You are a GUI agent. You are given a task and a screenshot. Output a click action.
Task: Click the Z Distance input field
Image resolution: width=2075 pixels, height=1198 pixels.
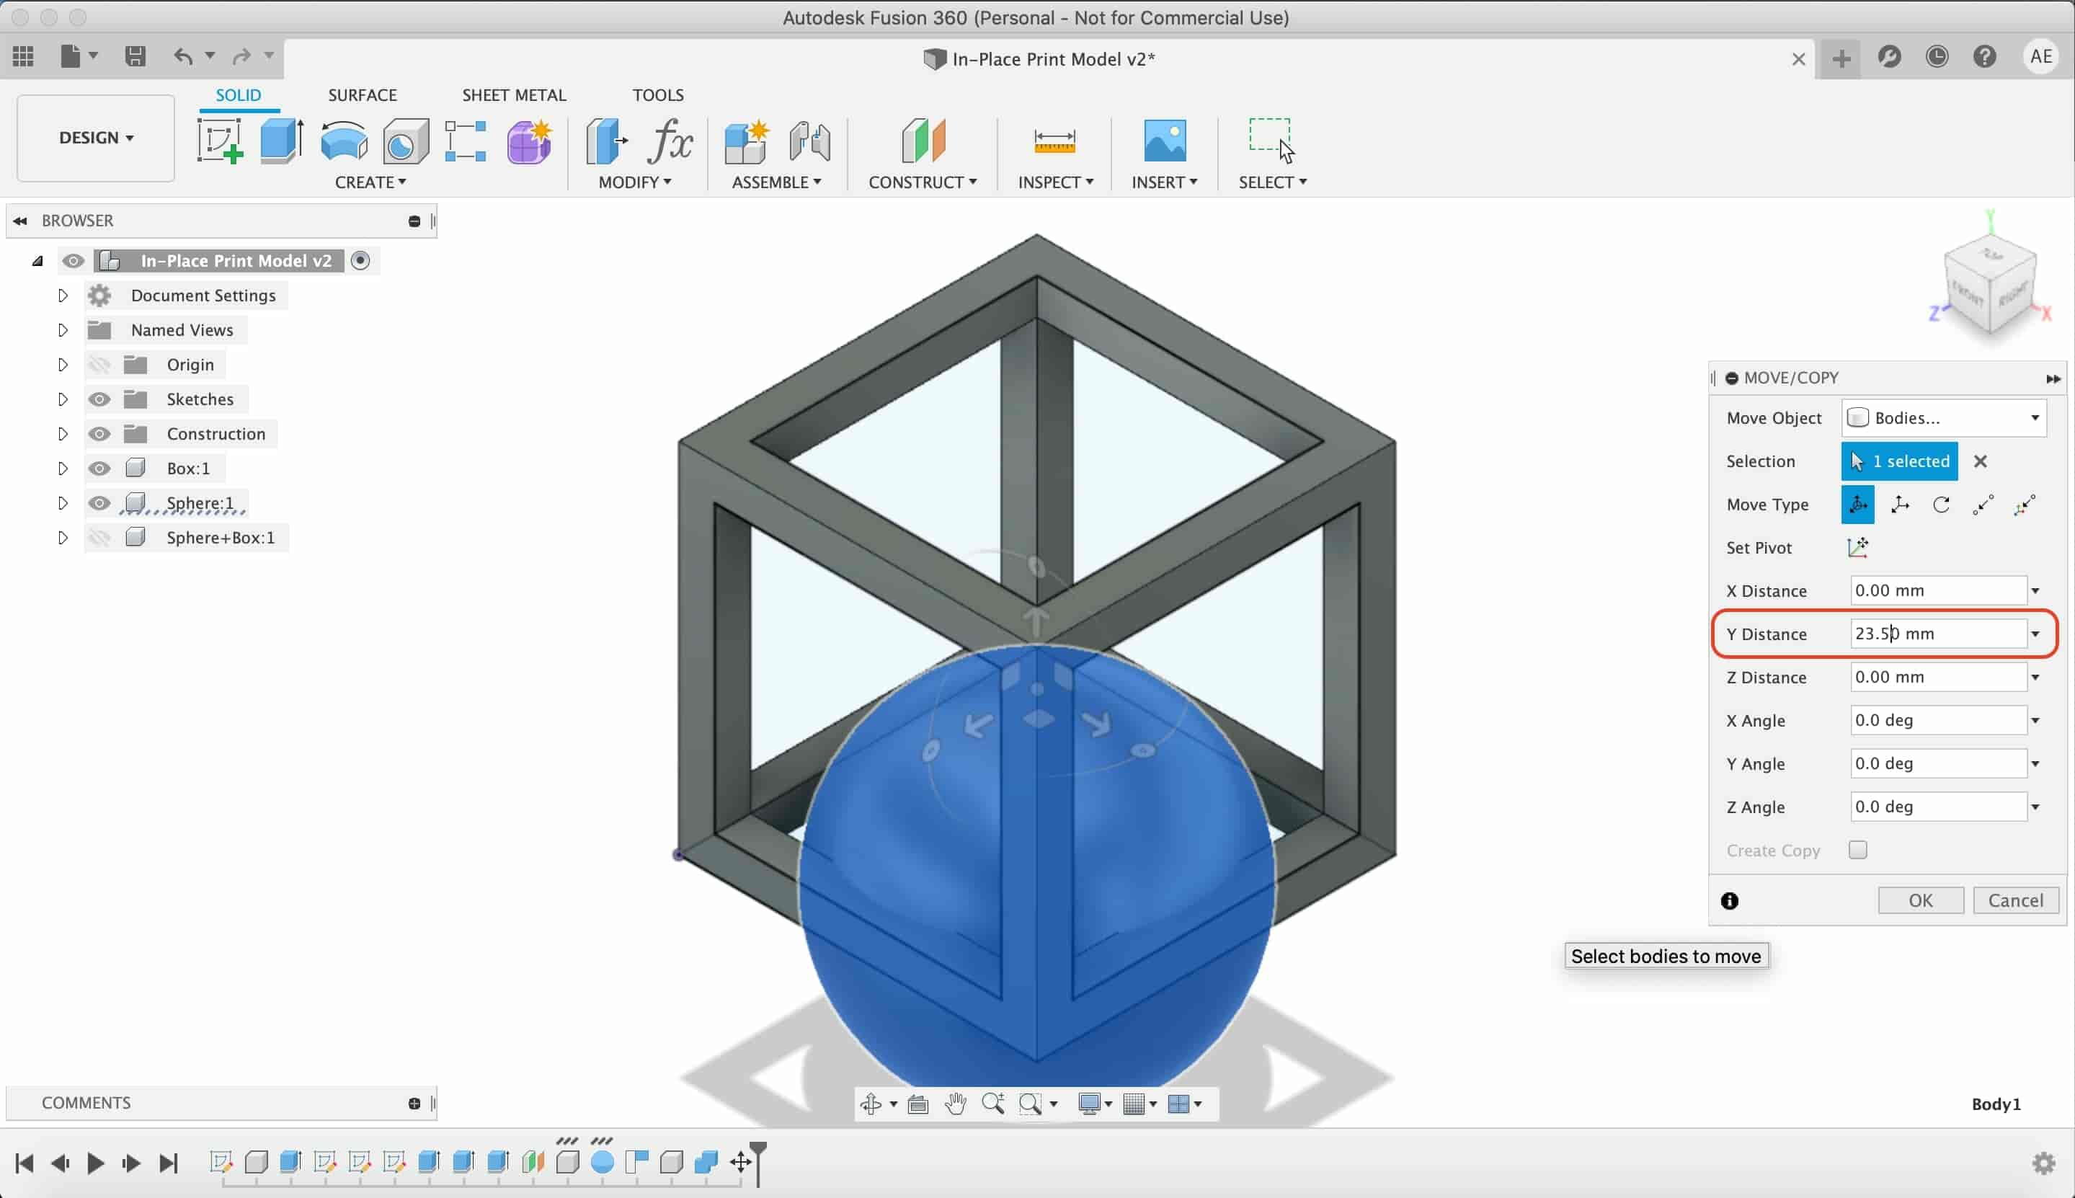click(1939, 677)
